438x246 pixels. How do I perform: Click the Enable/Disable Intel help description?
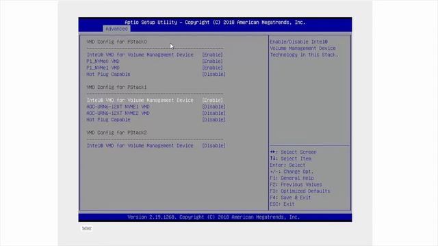[304, 49]
